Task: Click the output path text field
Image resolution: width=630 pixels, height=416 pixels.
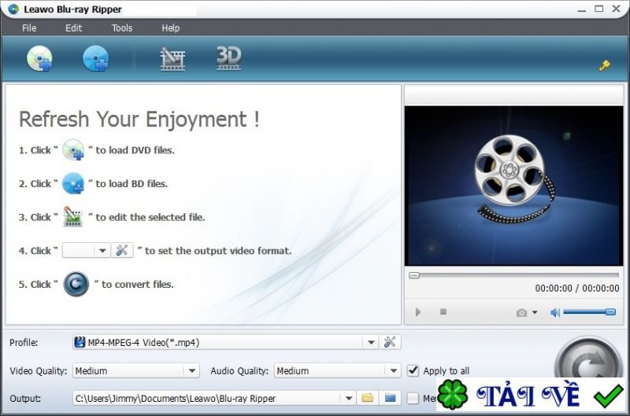Action: [x=207, y=398]
